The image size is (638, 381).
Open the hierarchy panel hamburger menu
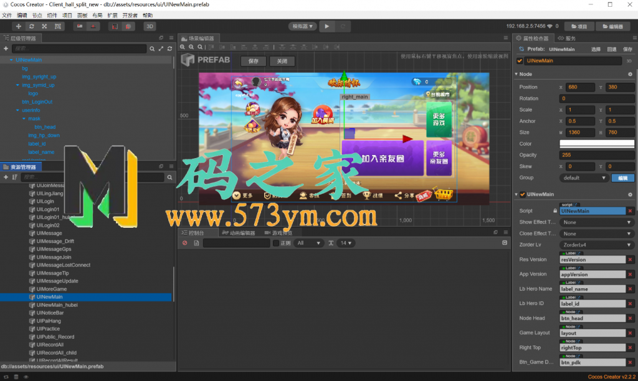(171, 38)
